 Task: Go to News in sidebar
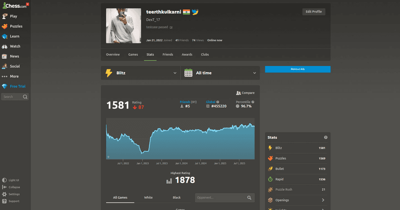pos(14,56)
